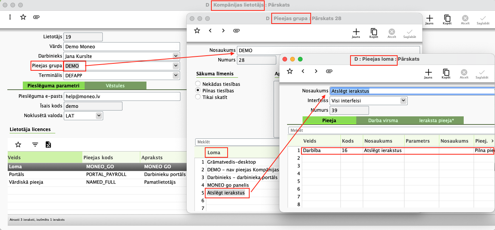This screenshot has height=230, width=495.
Task: Go to previous record in Pieejas grupa window
Action: point(210,31)
